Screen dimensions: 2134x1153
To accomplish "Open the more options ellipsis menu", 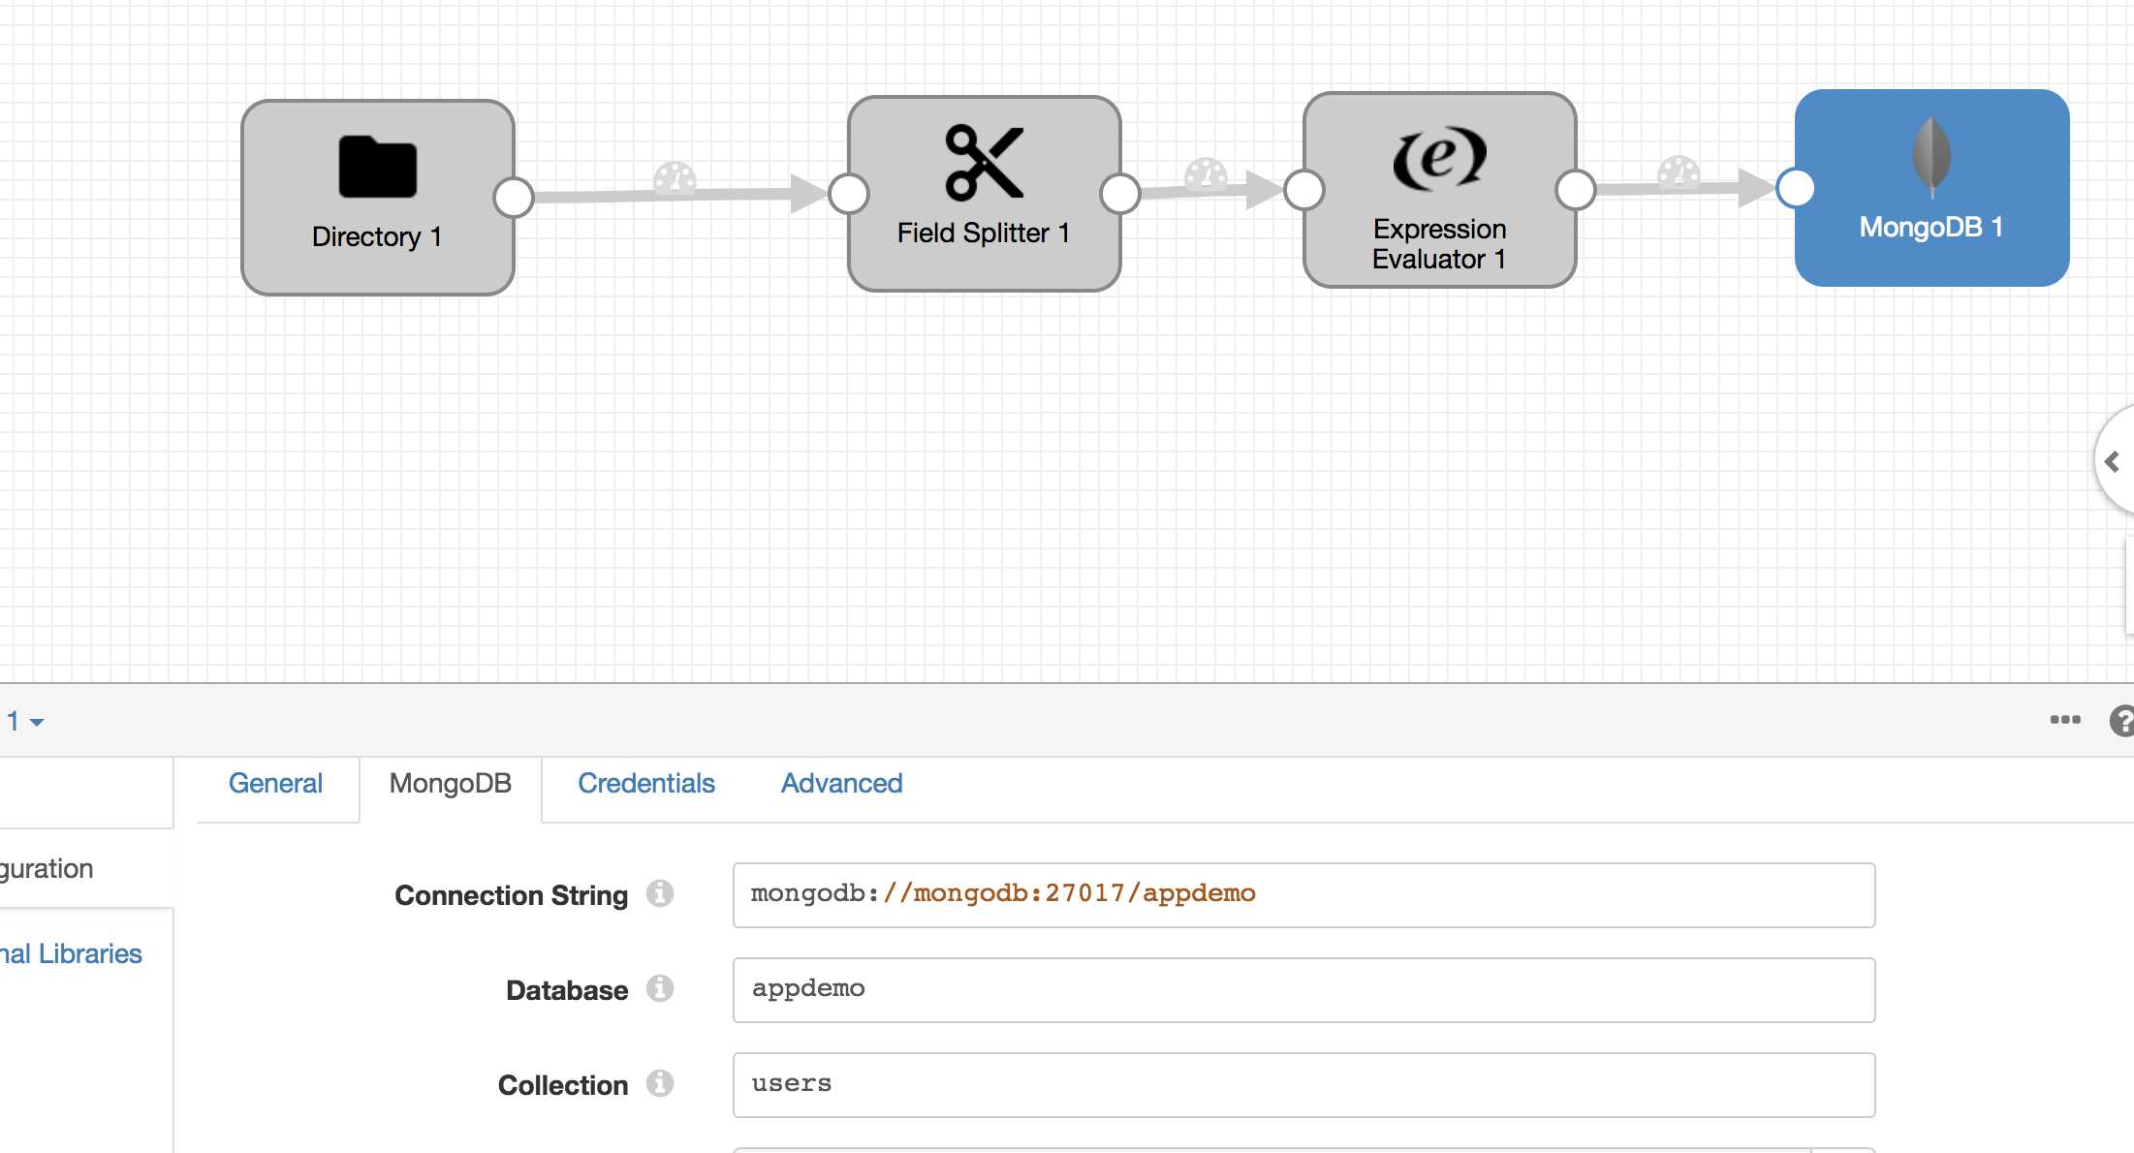I will (2065, 719).
